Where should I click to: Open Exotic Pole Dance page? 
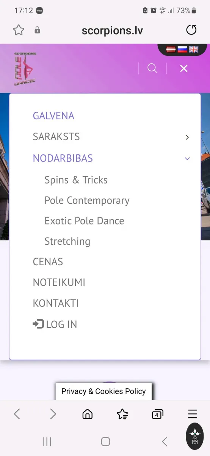pyautogui.click(x=84, y=221)
